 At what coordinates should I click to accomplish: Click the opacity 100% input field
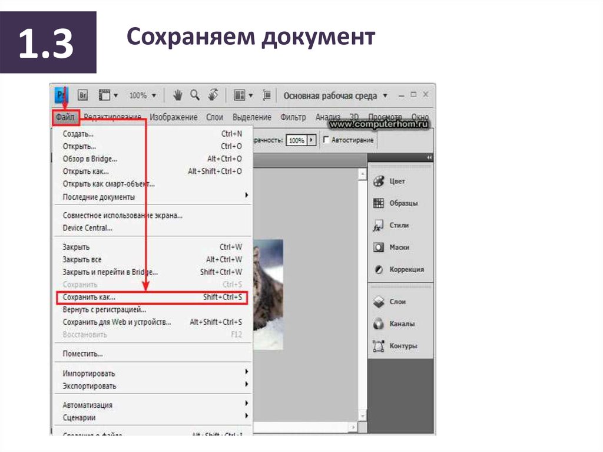coord(296,140)
